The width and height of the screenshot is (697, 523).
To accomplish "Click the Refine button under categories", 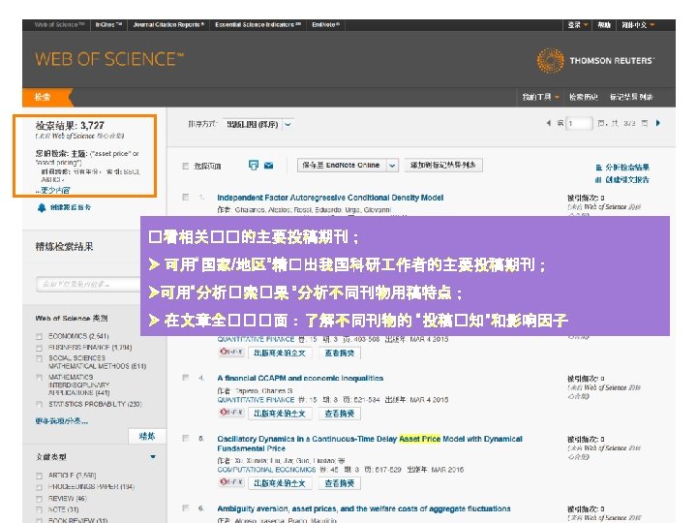I will [147, 436].
